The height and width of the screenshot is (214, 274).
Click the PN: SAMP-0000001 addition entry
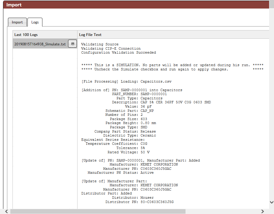tap(132, 90)
